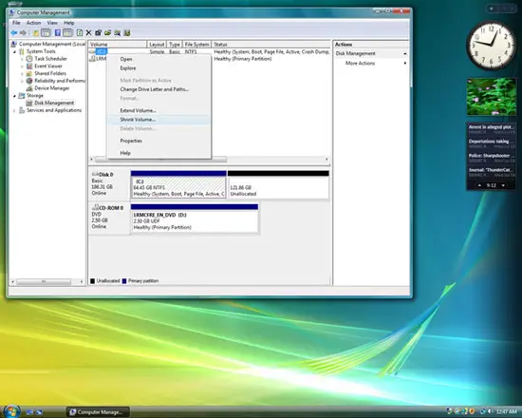Choose Explore in context menu
Screen dimensions: 522x418
pyautogui.click(x=158, y=68)
